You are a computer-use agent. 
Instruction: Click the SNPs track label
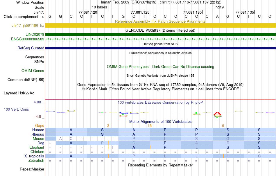[39, 62]
